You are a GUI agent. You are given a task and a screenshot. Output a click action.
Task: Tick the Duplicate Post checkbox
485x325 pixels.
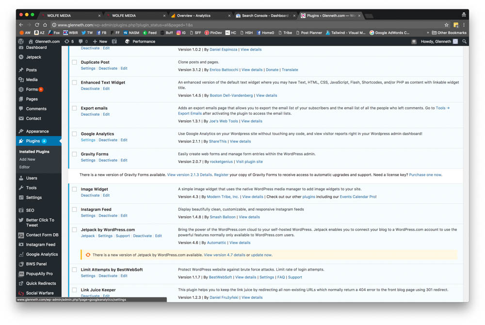(x=74, y=62)
